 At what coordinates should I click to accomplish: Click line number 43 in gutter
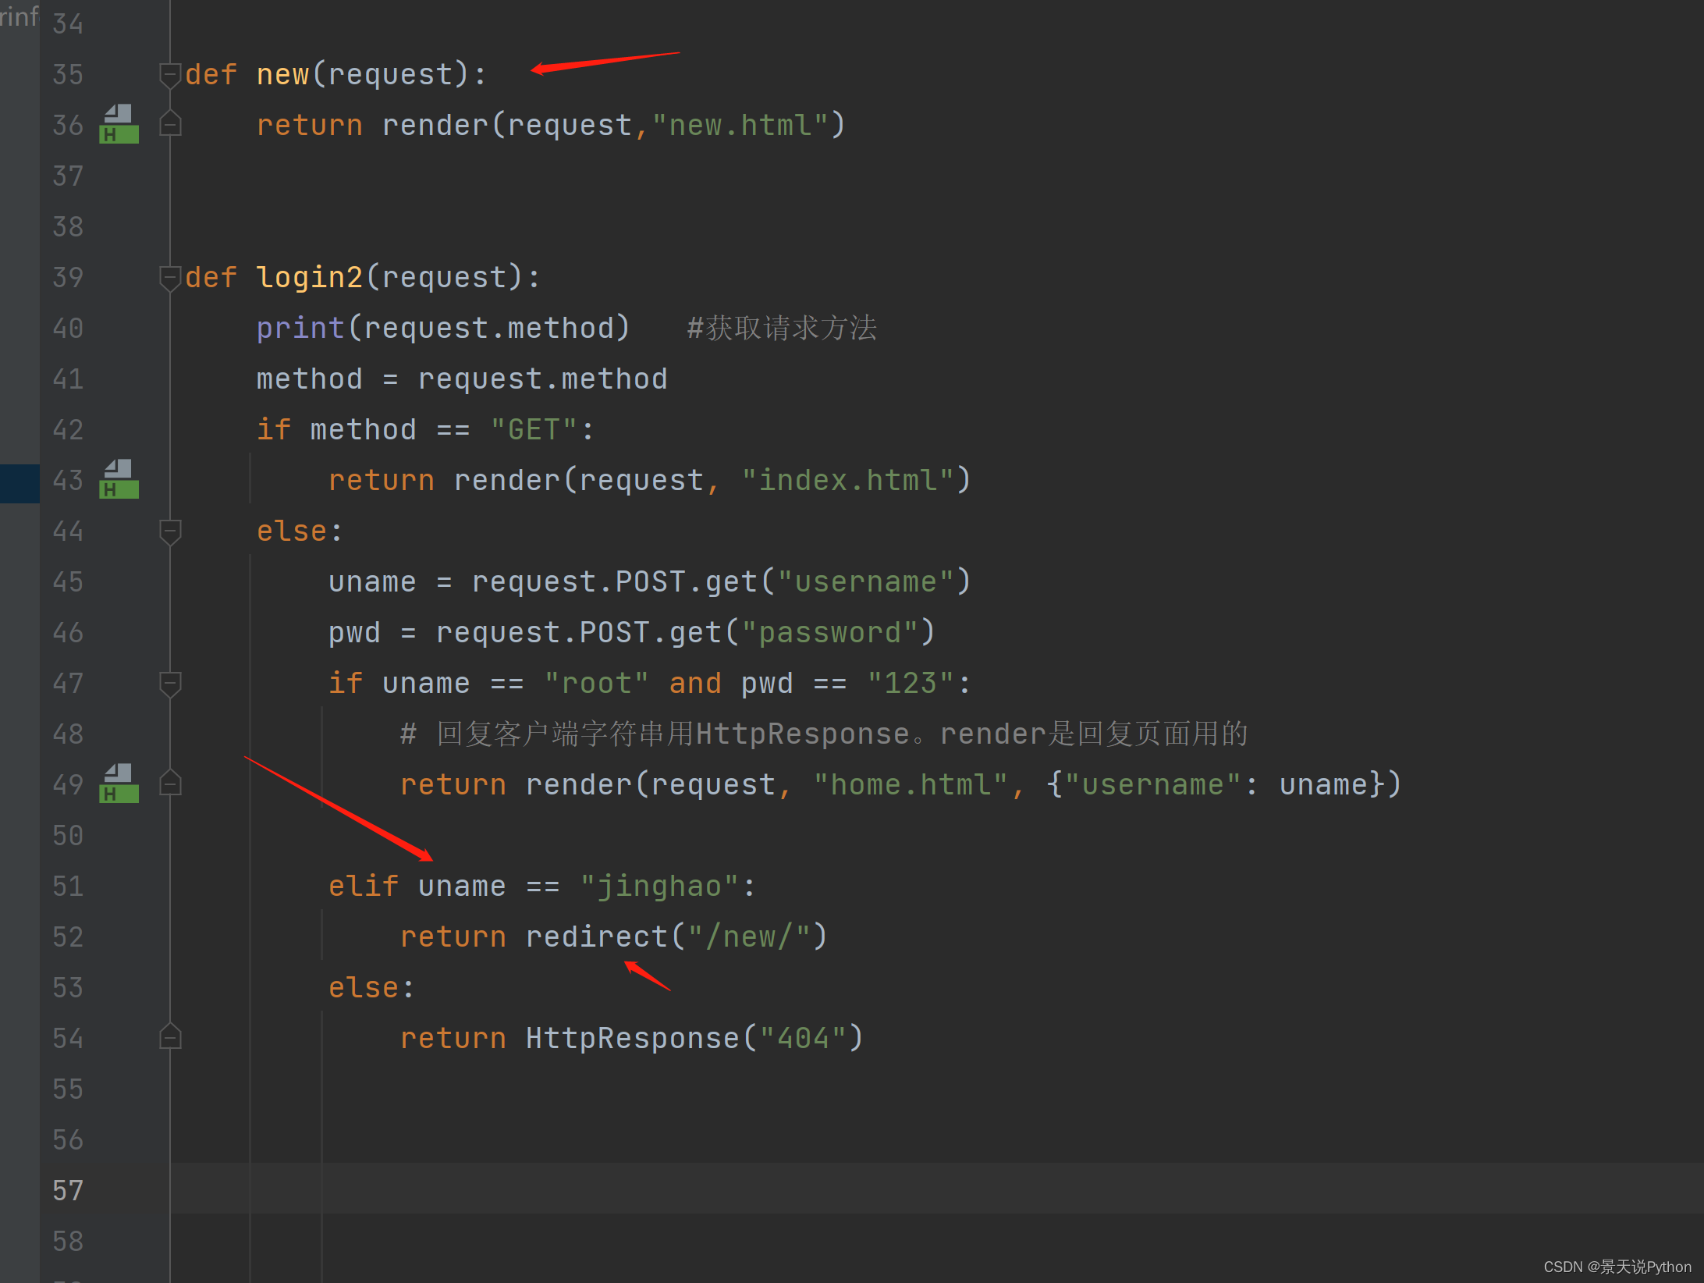pyautogui.click(x=68, y=481)
